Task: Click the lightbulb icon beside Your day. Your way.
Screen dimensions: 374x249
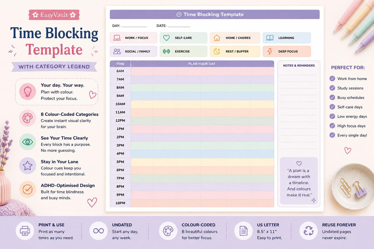Action: (28, 92)
